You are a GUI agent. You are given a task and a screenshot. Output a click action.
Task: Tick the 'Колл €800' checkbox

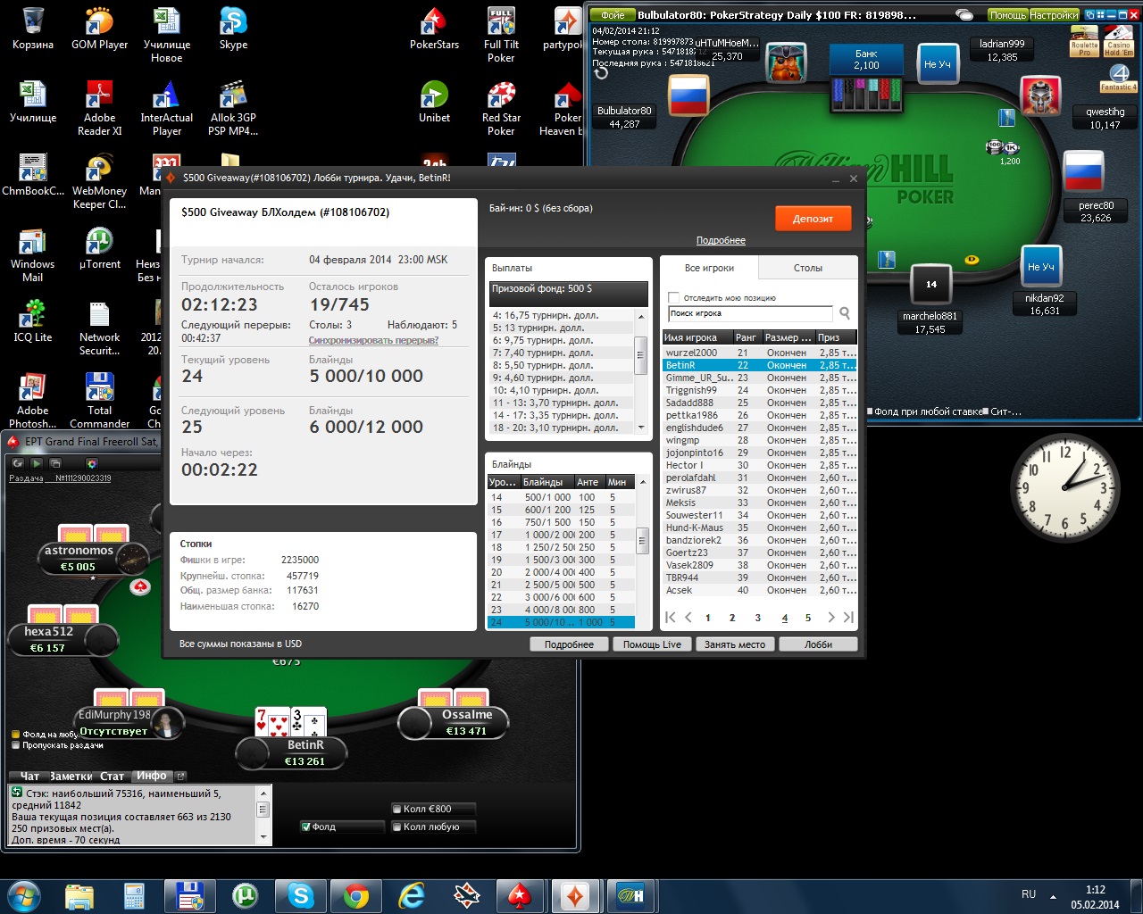[x=396, y=809]
